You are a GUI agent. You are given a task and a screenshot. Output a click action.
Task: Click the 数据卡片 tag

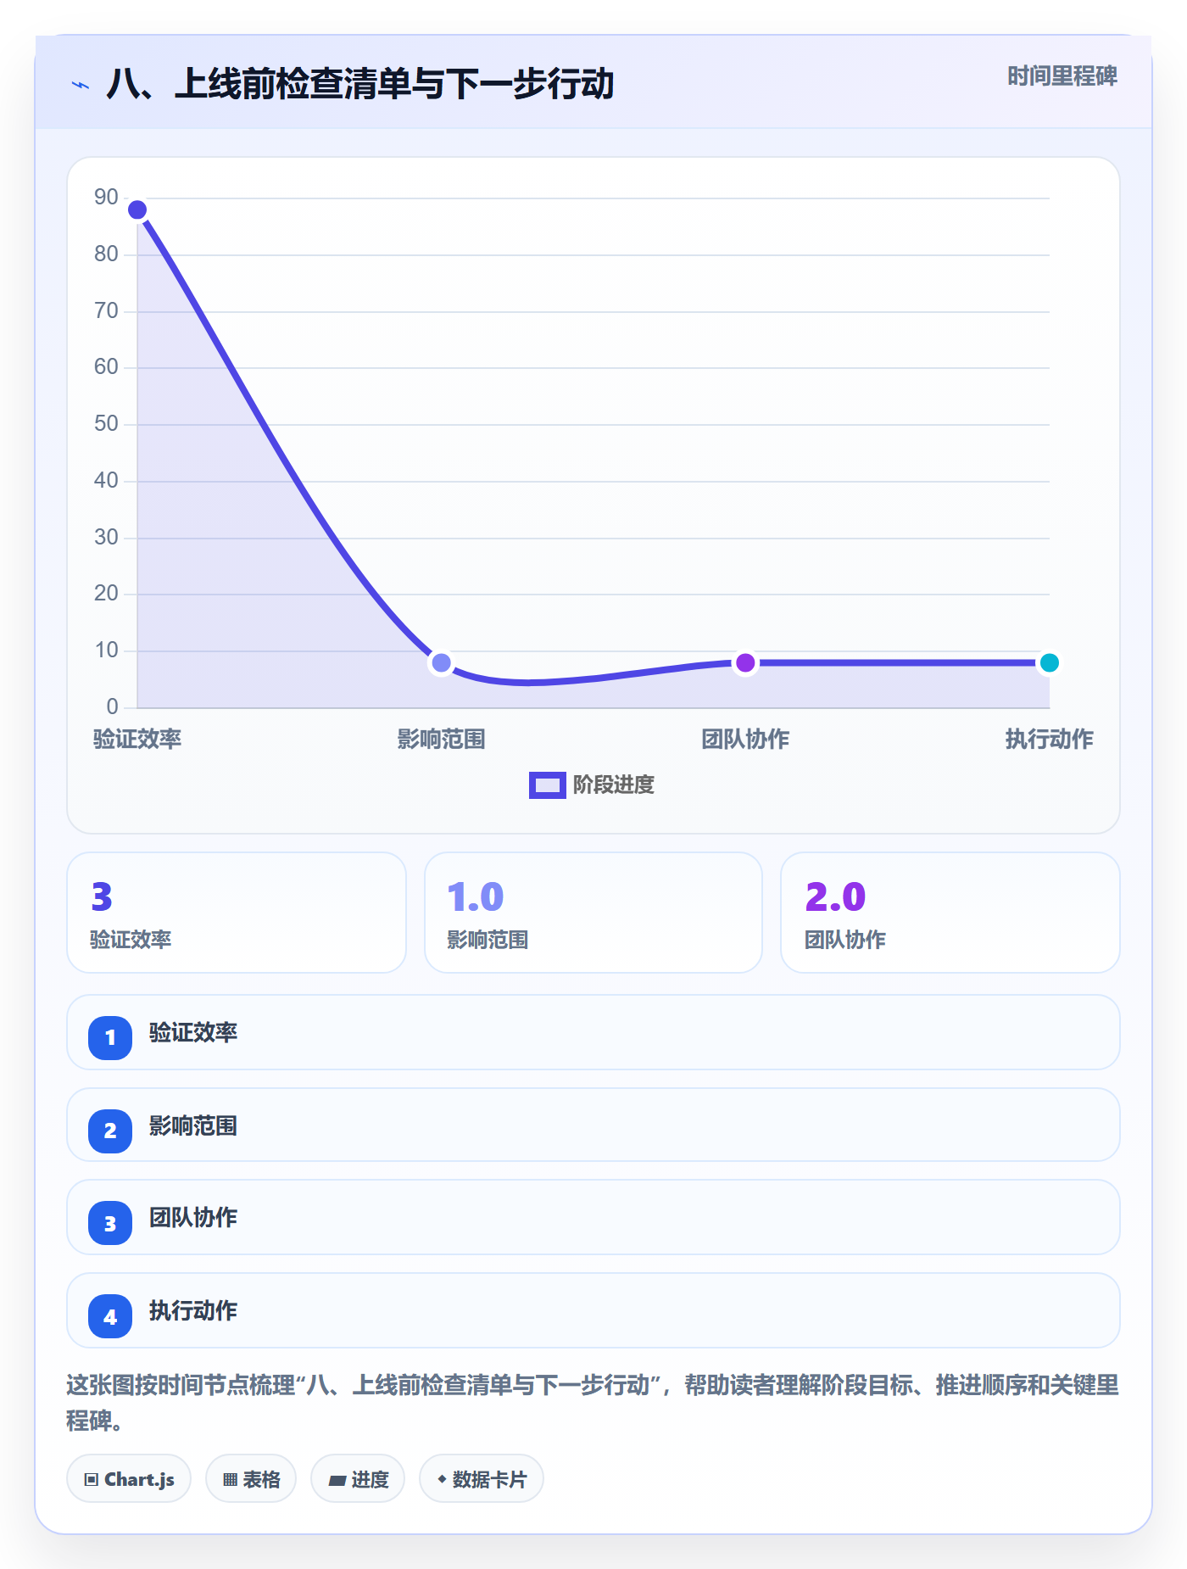click(x=482, y=1479)
